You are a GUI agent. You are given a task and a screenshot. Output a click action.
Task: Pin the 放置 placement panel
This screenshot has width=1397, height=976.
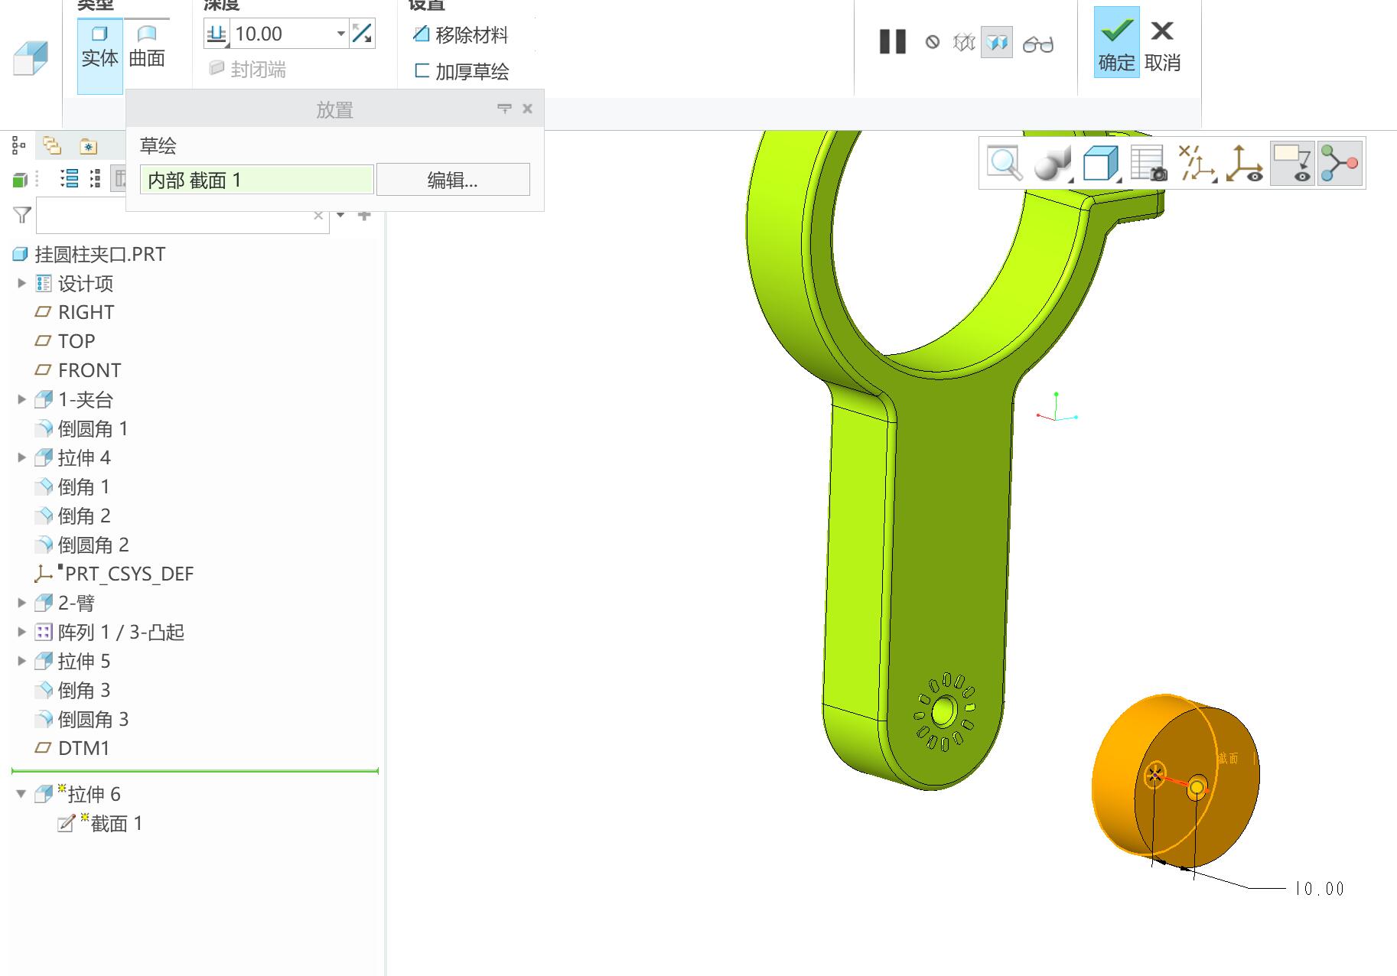click(504, 109)
